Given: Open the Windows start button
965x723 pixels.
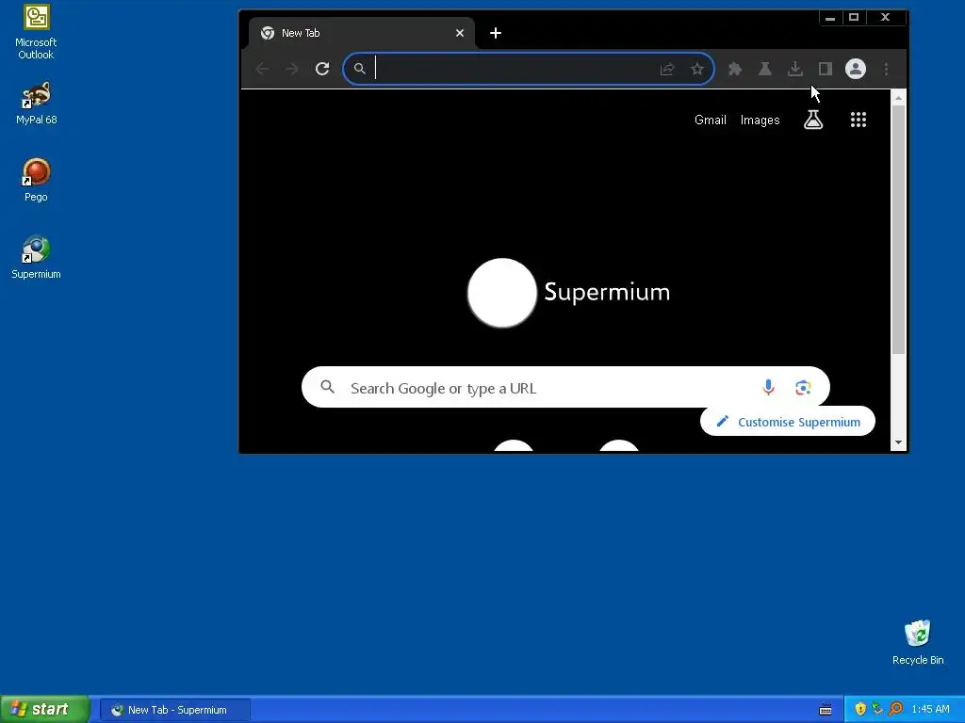Looking at the screenshot, I should coord(45,709).
